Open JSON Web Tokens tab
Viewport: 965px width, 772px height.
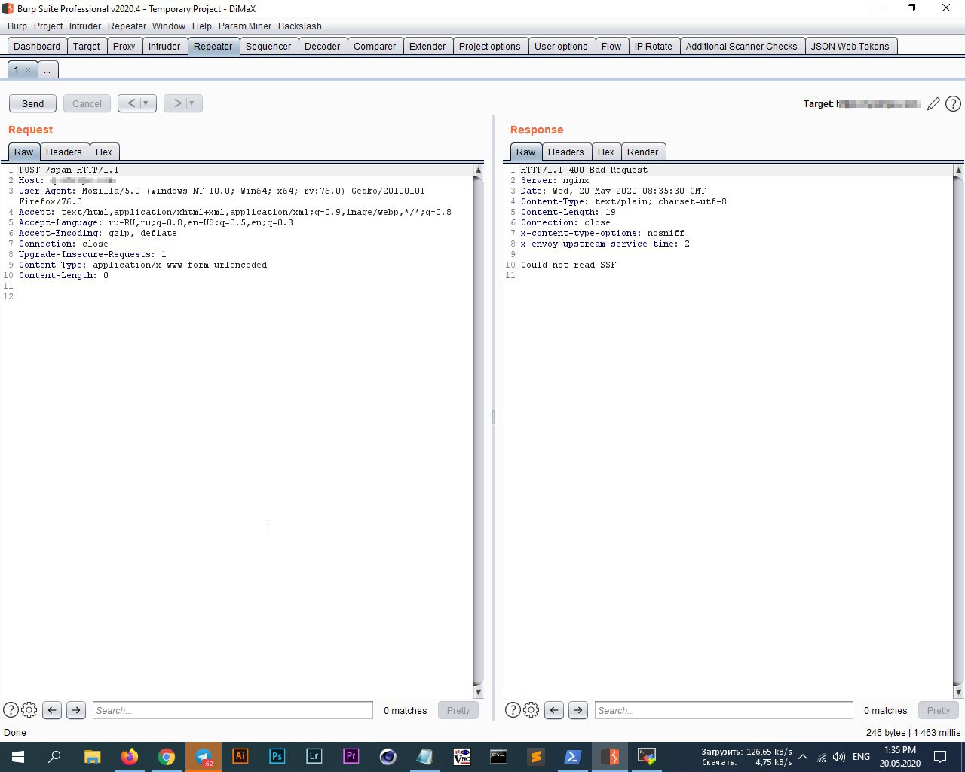tap(850, 46)
